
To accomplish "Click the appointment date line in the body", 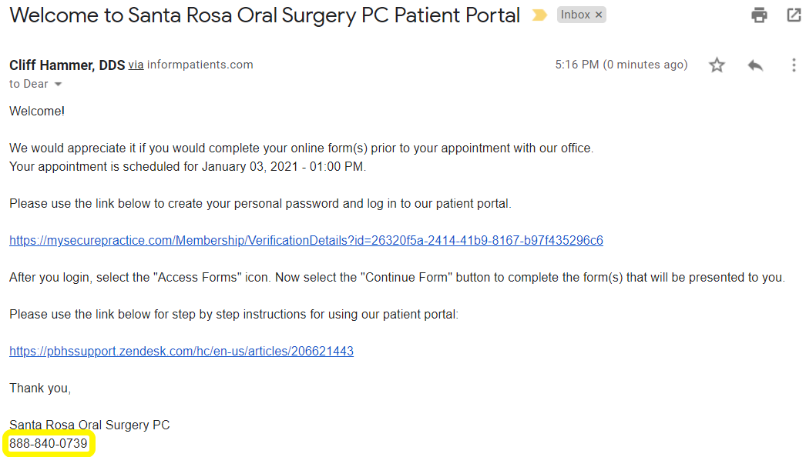I will tap(187, 167).
